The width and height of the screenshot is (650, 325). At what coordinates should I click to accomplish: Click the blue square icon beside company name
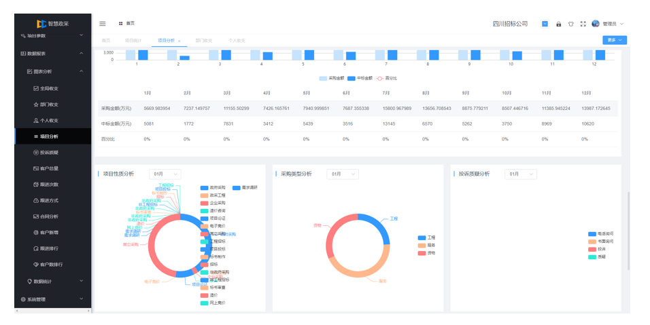pos(545,24)
